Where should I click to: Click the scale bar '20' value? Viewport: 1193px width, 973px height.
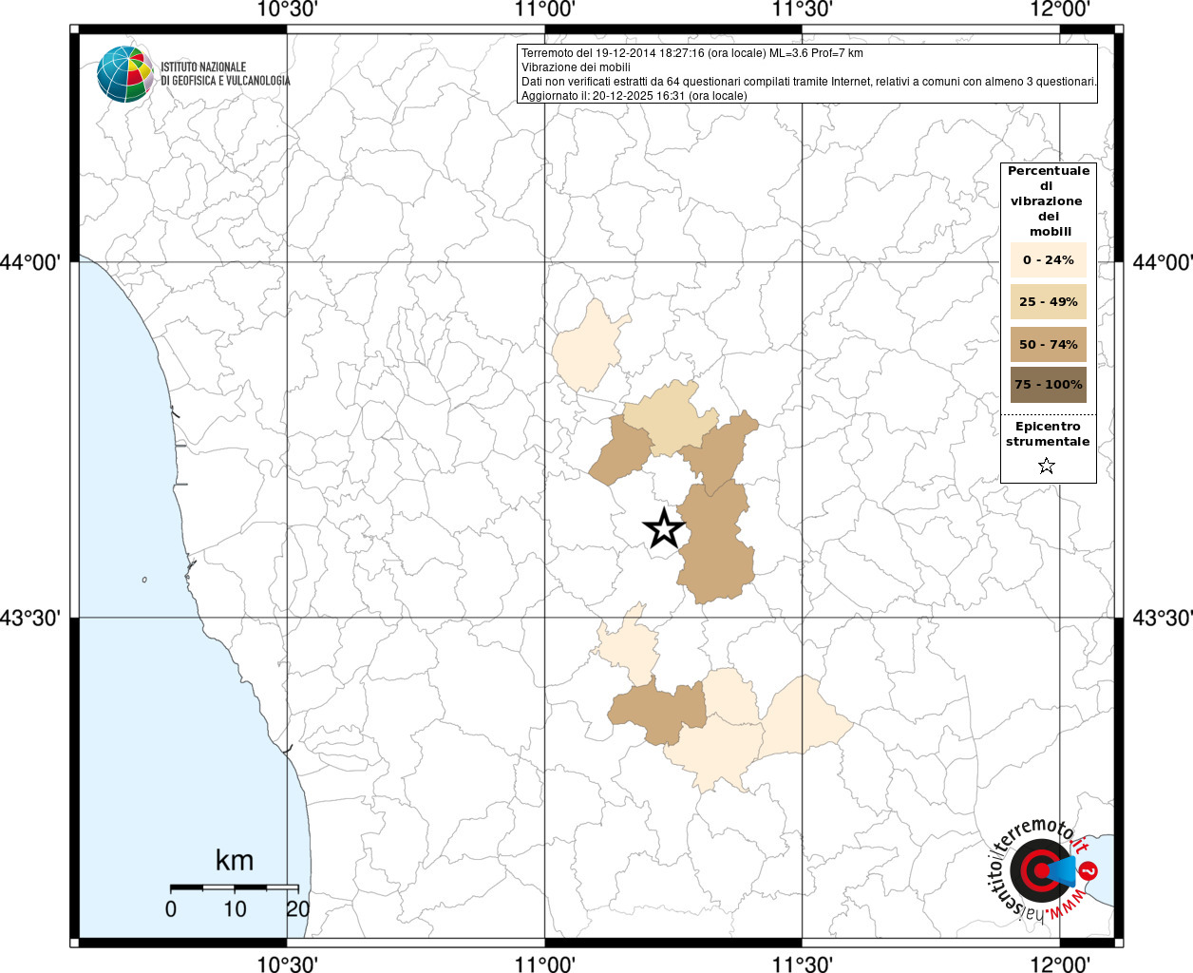point(298,909)
